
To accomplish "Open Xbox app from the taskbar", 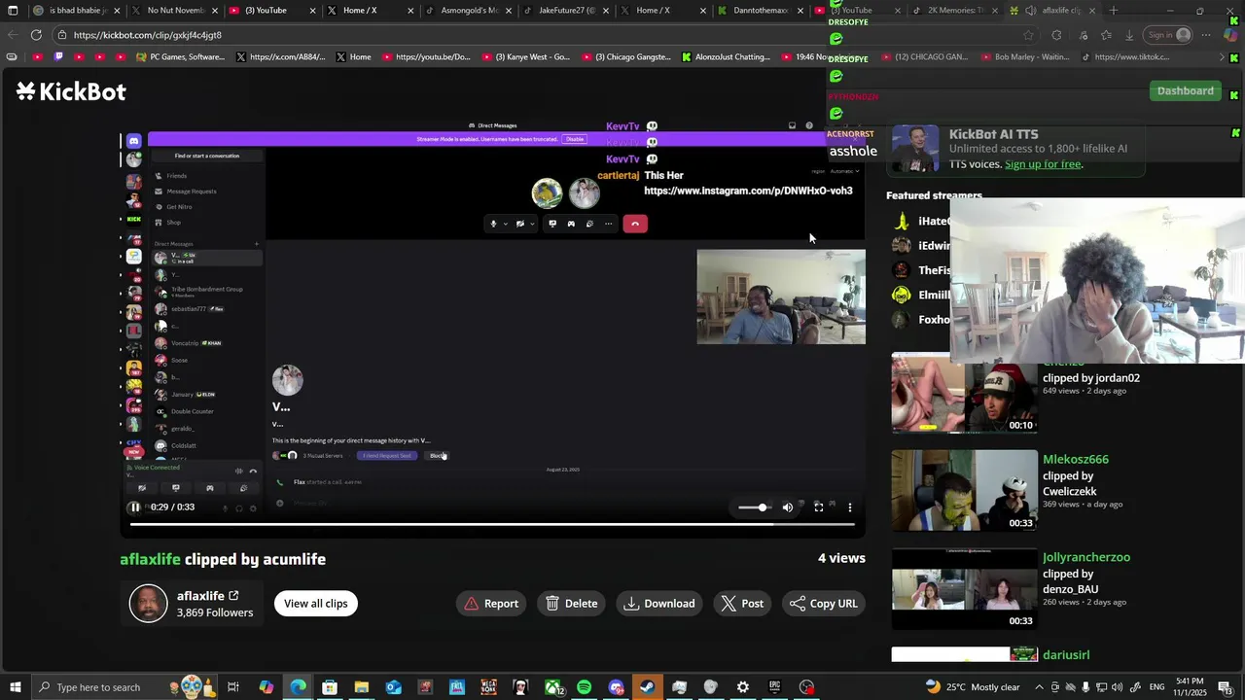I will pos(552,687).
